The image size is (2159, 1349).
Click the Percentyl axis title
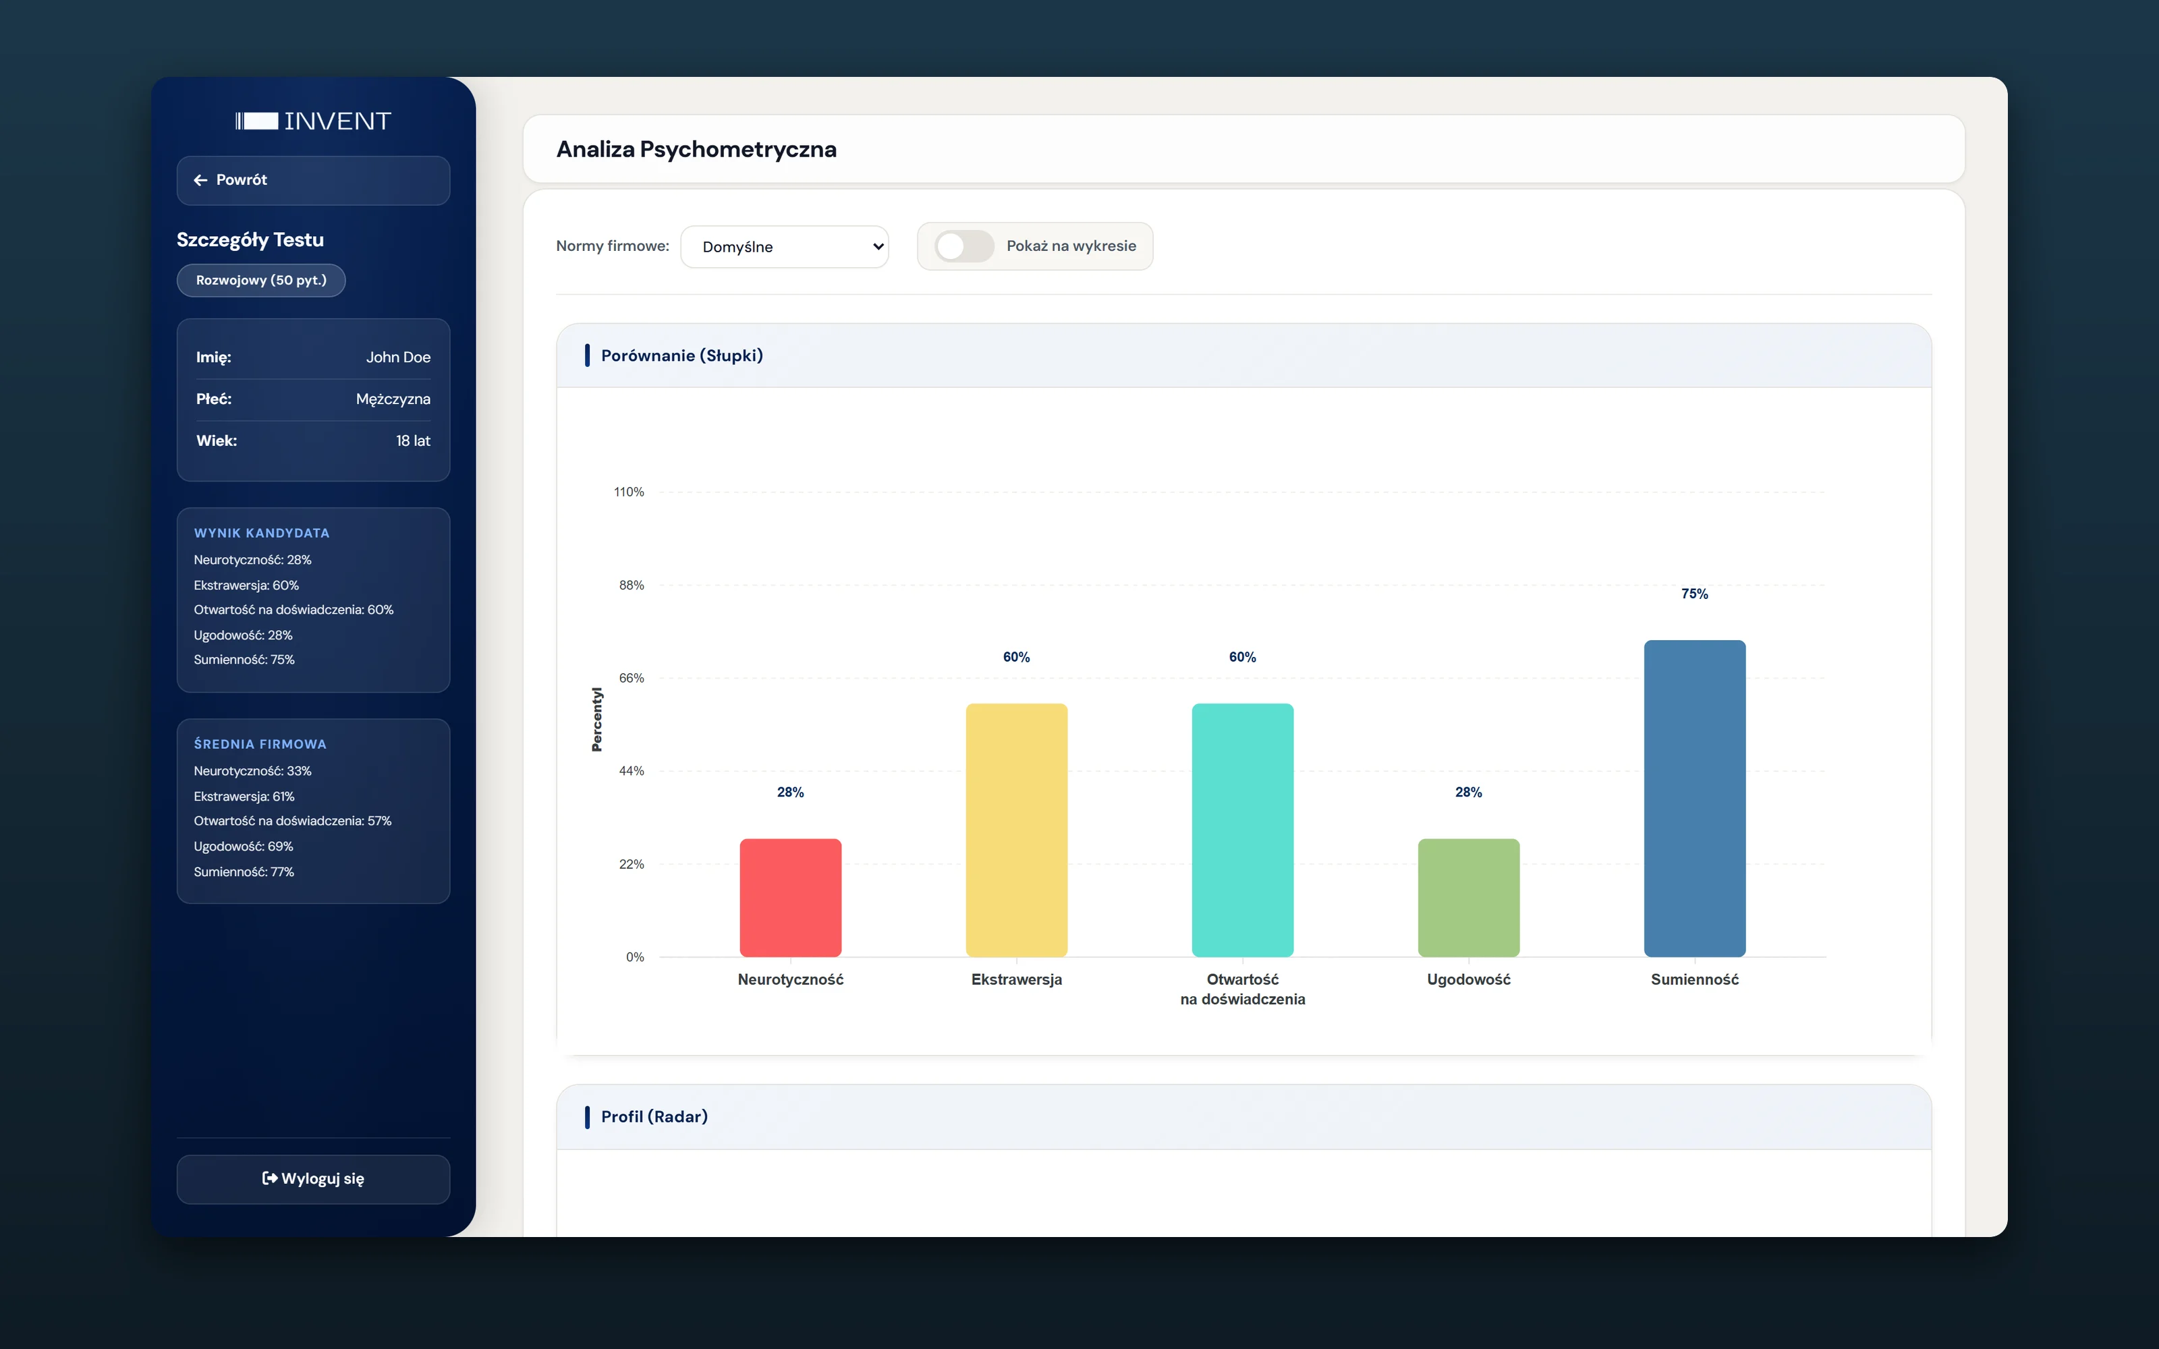[597, 719]
